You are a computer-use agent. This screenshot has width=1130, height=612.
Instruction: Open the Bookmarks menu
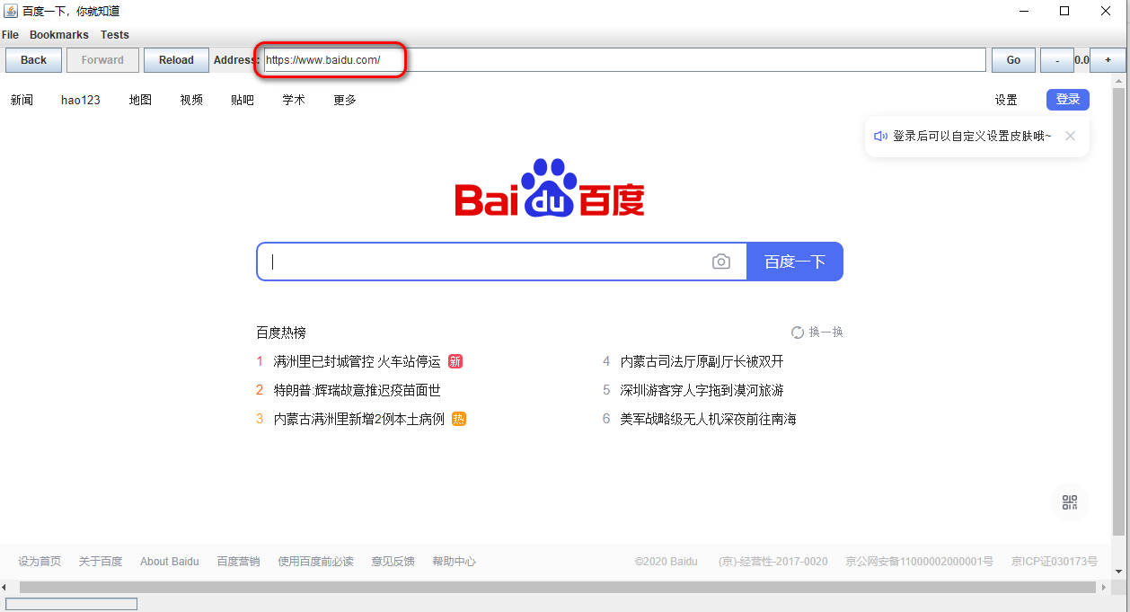click(x=59, y=35)
